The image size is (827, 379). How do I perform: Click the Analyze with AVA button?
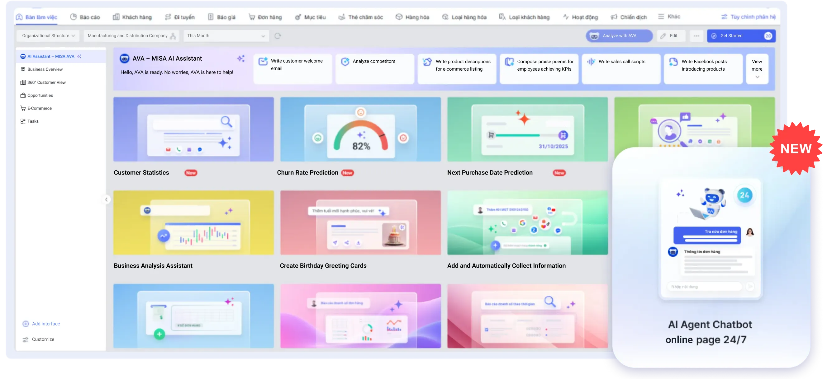(619, 36)
